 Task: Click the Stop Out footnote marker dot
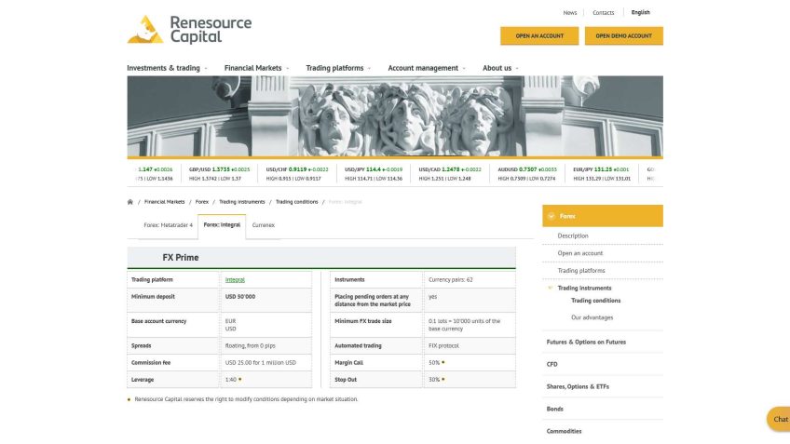[443, 380]
